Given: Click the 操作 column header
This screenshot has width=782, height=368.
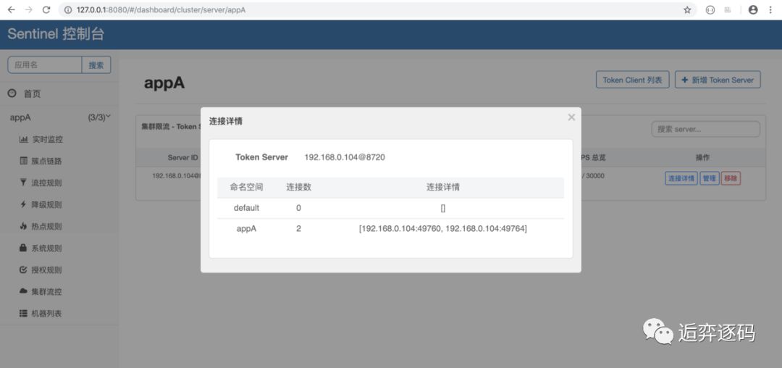Looking at the screenshot, I should (x=702, y=158).
